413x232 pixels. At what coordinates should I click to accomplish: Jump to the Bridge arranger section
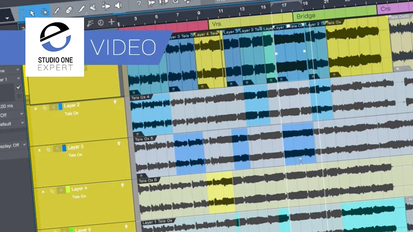click(x=334, y=13)
